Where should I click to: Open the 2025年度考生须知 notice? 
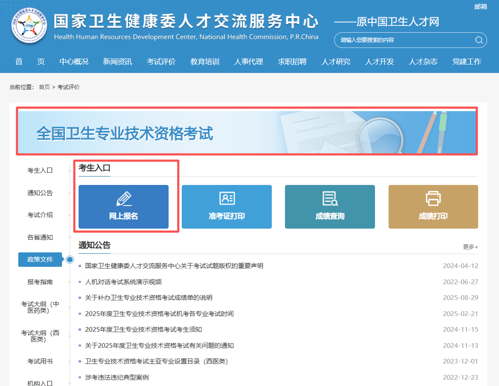[x=143, y=330]
